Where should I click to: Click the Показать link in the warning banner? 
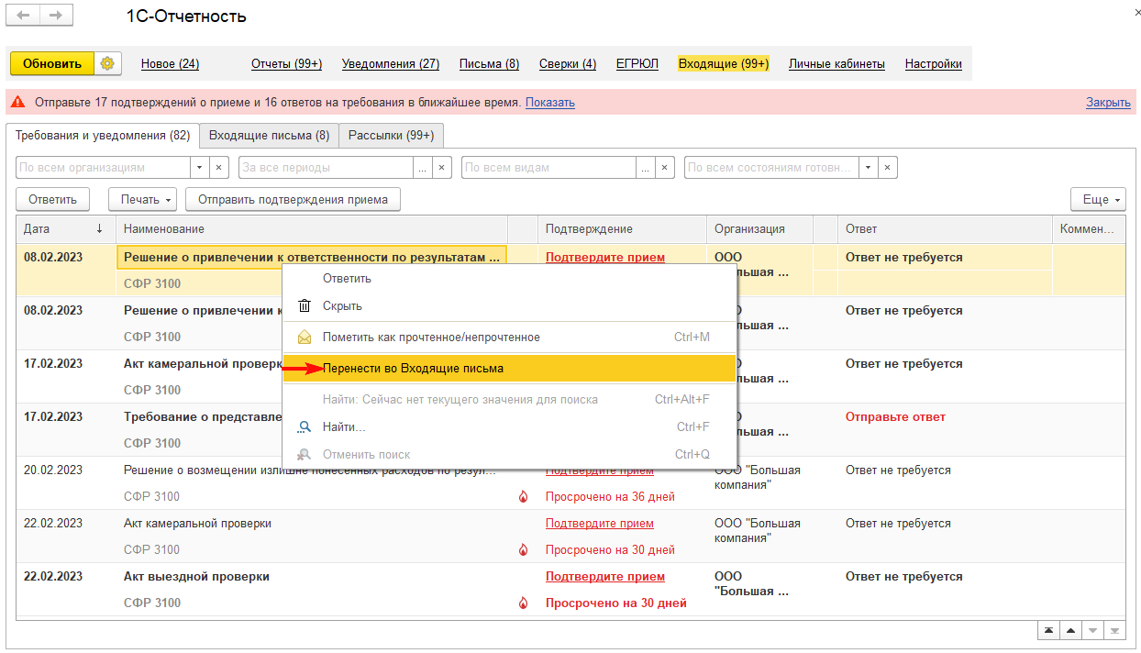click(550, 103)
